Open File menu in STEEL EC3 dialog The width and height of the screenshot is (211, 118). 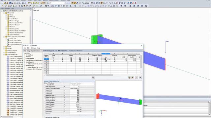tap(25, 48)
